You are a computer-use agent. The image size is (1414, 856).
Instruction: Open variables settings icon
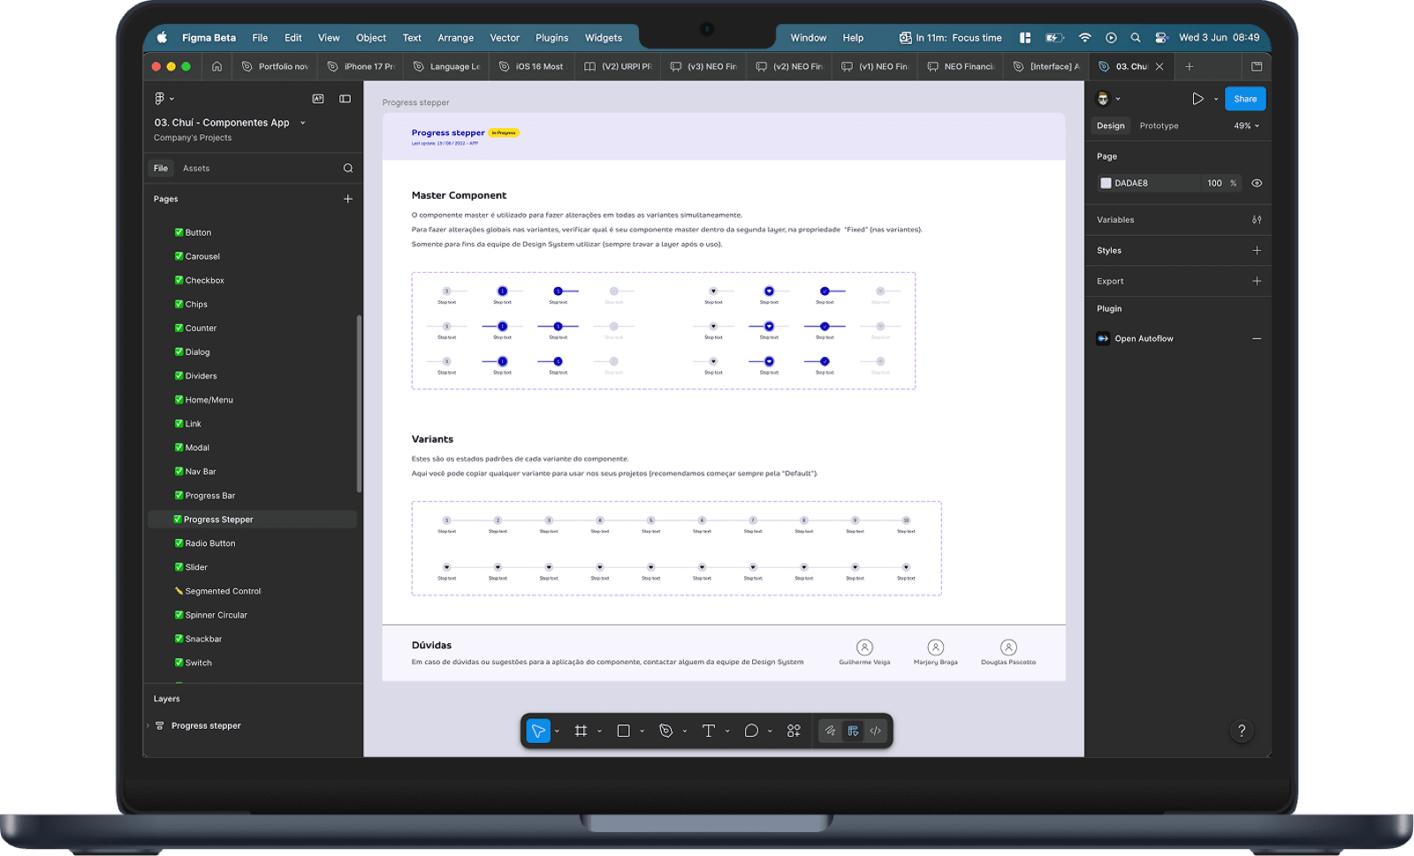[1257, 220]
